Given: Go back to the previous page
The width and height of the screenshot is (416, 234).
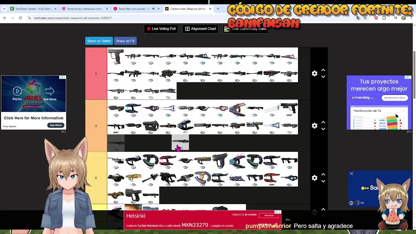Looking at the screenshot, I should coord(5,18).
